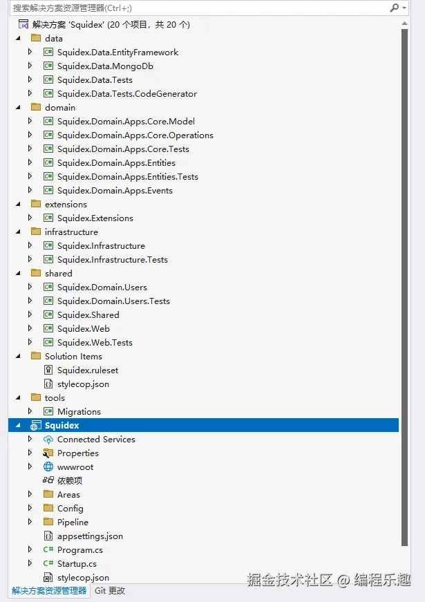
Task: Expand Squidex.Web project
Action: [x=30, y=328]
